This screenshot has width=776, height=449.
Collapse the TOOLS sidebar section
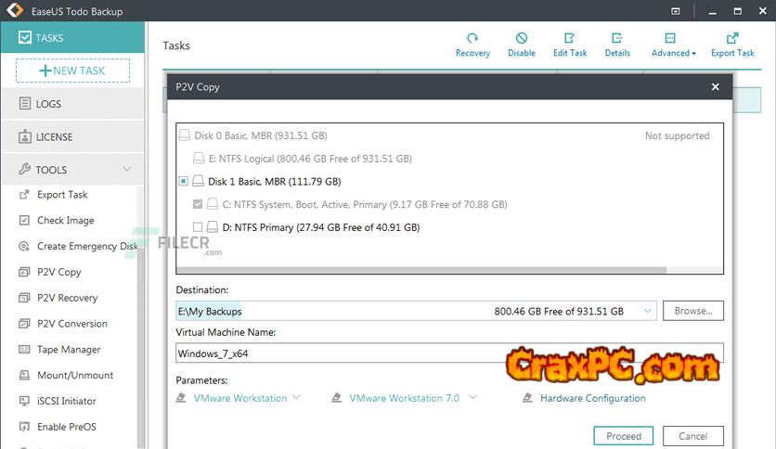(x=126, y=170)
